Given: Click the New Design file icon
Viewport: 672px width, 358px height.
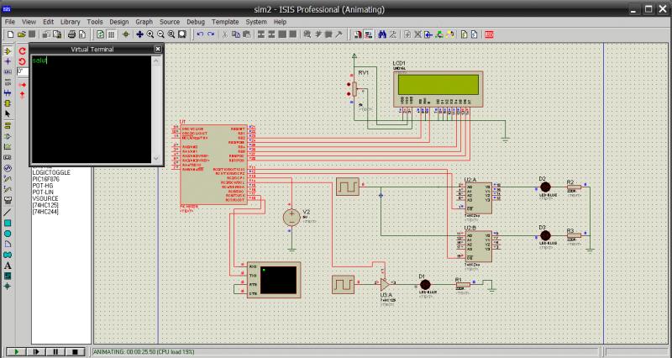Looking at the screenshot, I should (9, 34).
